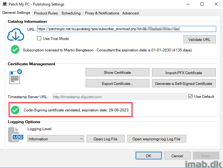The width and height of the screenshot is (223, 168).
Task: Click the Import PFX Certificate button
Action: [x=184, y=73]
